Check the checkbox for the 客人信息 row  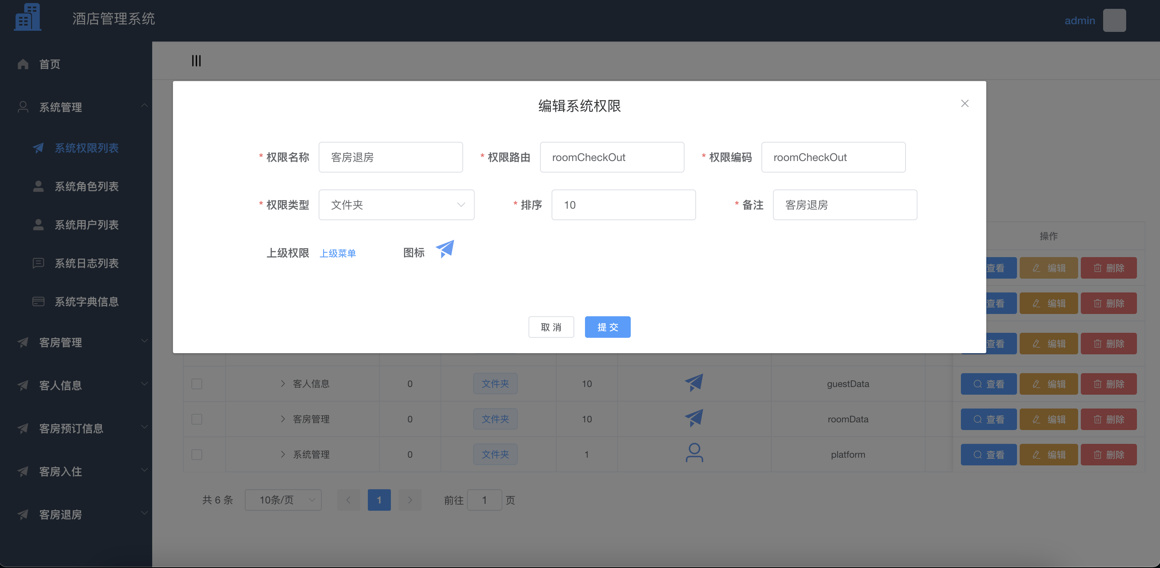click(196, 384)
